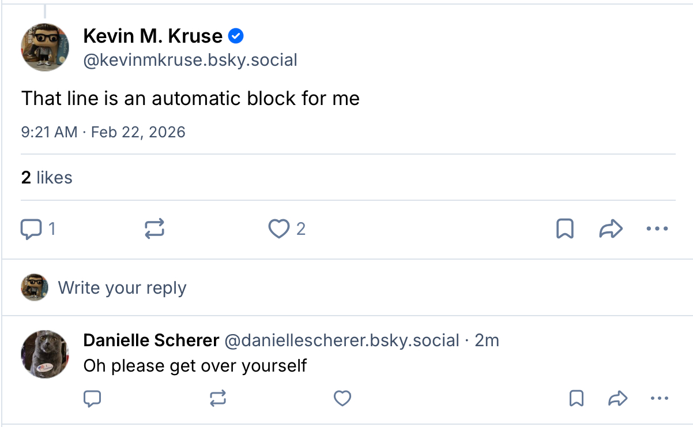This screenshot has height=427, width=693.
Task: Reply to Kevin Kruse's post
Action: click(x=32, y=230)
